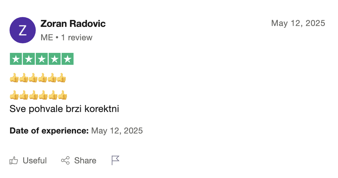Open the "1 review" count text
Viewport: 338px width, 178px height.
[77, 38]
